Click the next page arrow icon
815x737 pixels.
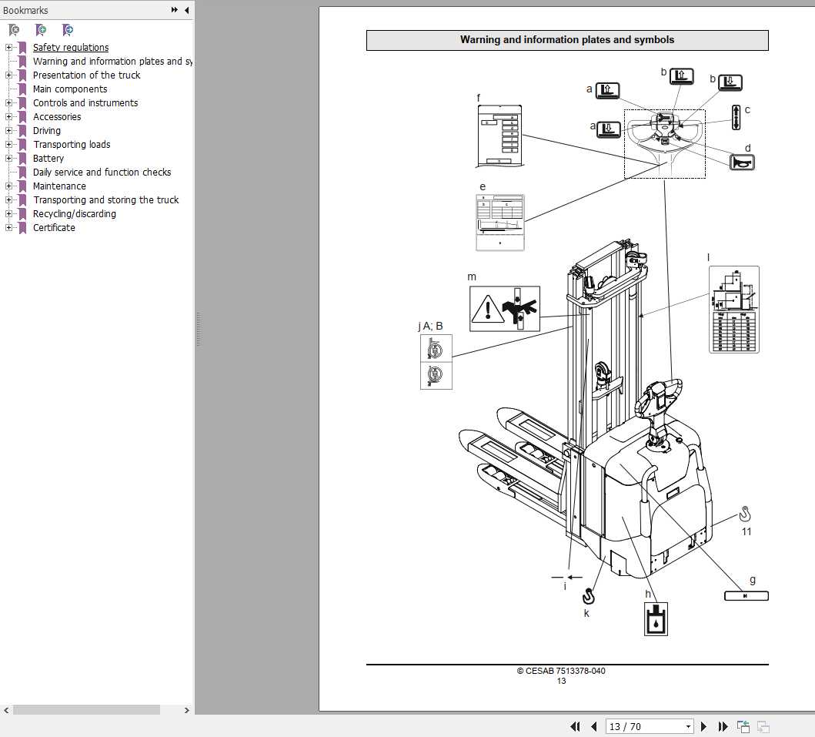pos(703,726)
